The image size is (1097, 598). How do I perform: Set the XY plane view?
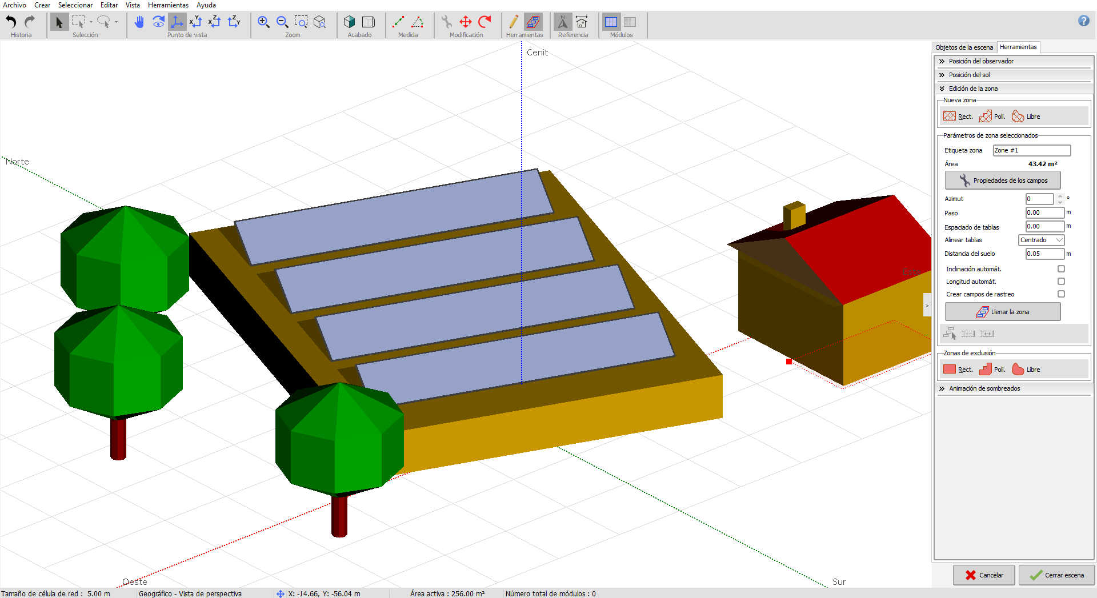[x=196, y=22]
